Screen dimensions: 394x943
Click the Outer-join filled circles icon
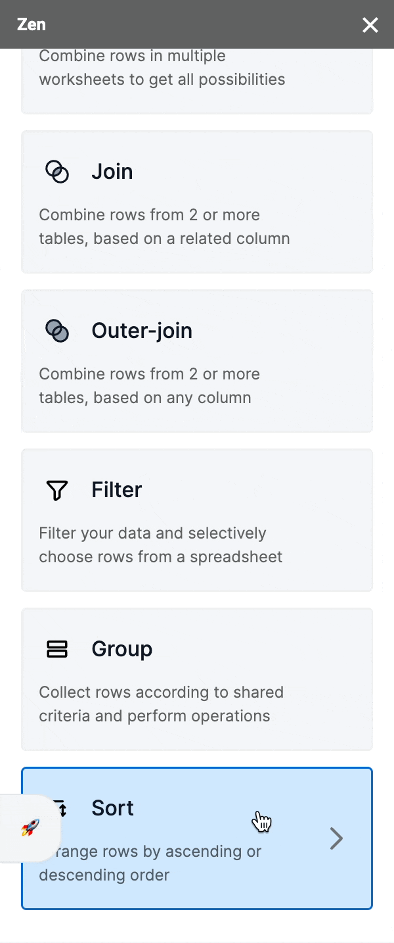(57, 331)
